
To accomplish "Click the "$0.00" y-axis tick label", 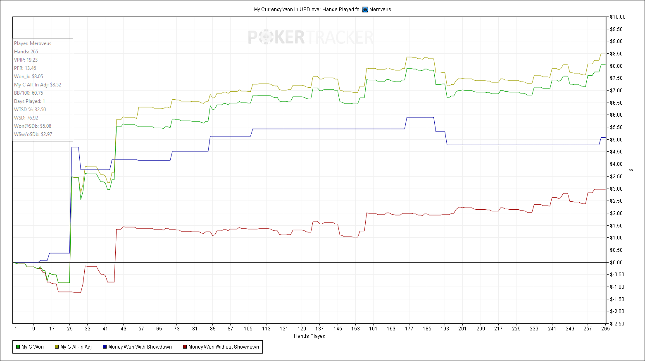I will [616, 263].
